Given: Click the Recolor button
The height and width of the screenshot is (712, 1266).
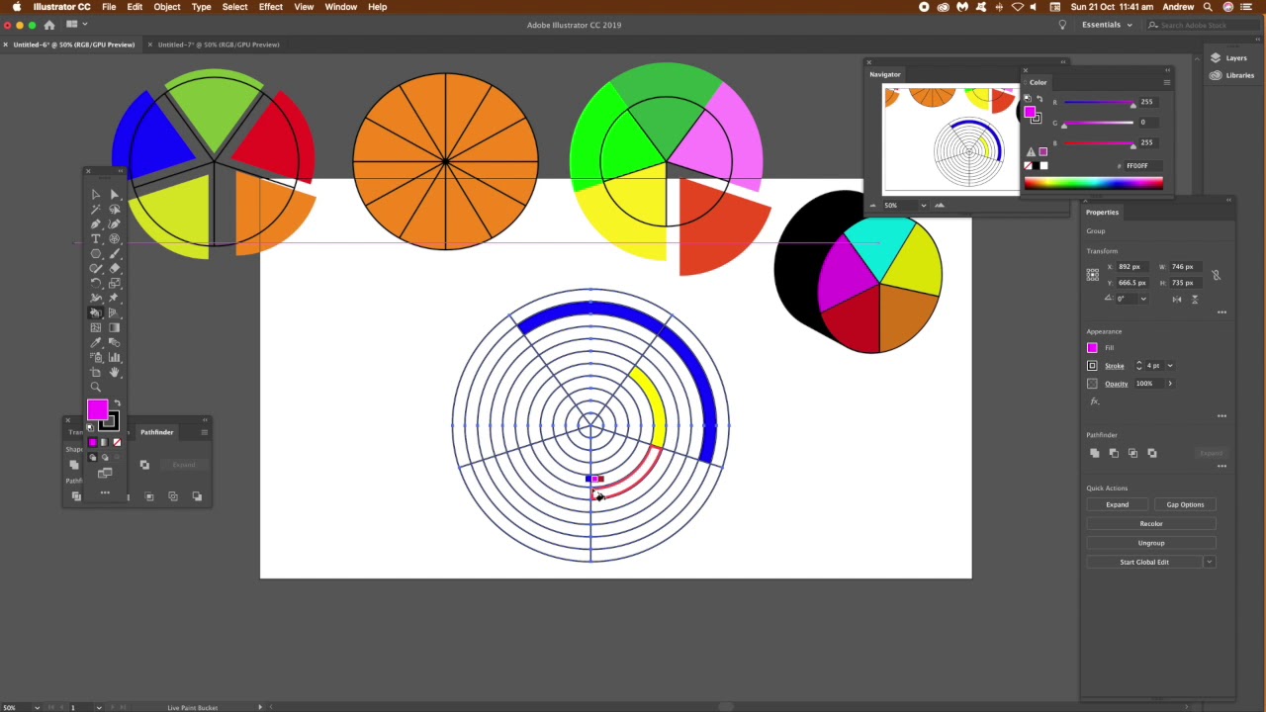Looking at the screenshot, I should click(1150, 524).
